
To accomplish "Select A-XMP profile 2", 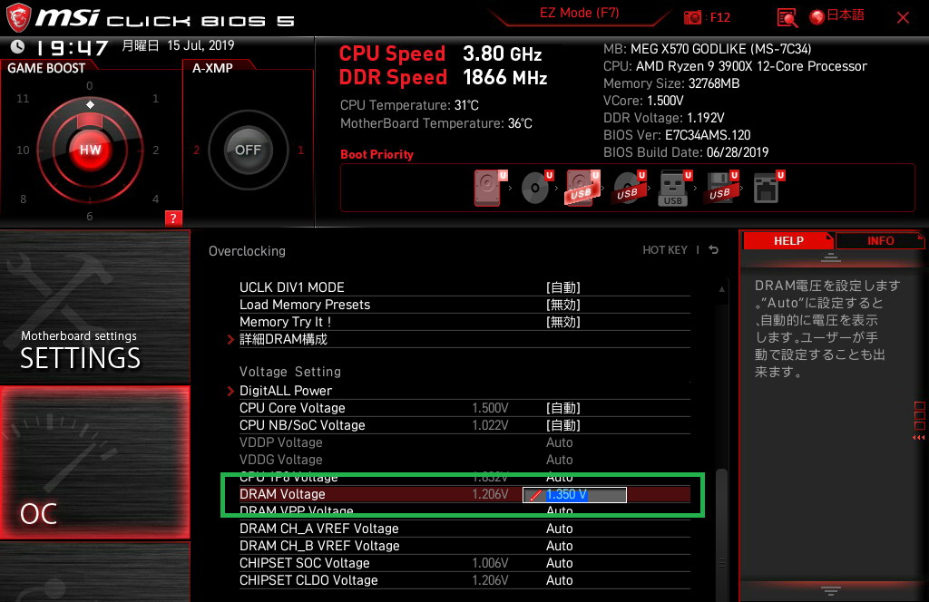I will click(x=196, y=150).
